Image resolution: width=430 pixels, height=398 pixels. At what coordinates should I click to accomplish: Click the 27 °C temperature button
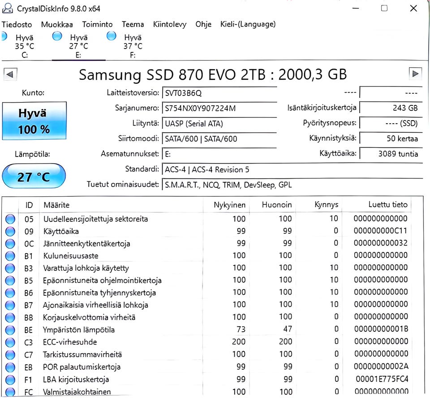click(x=34, y=176)
